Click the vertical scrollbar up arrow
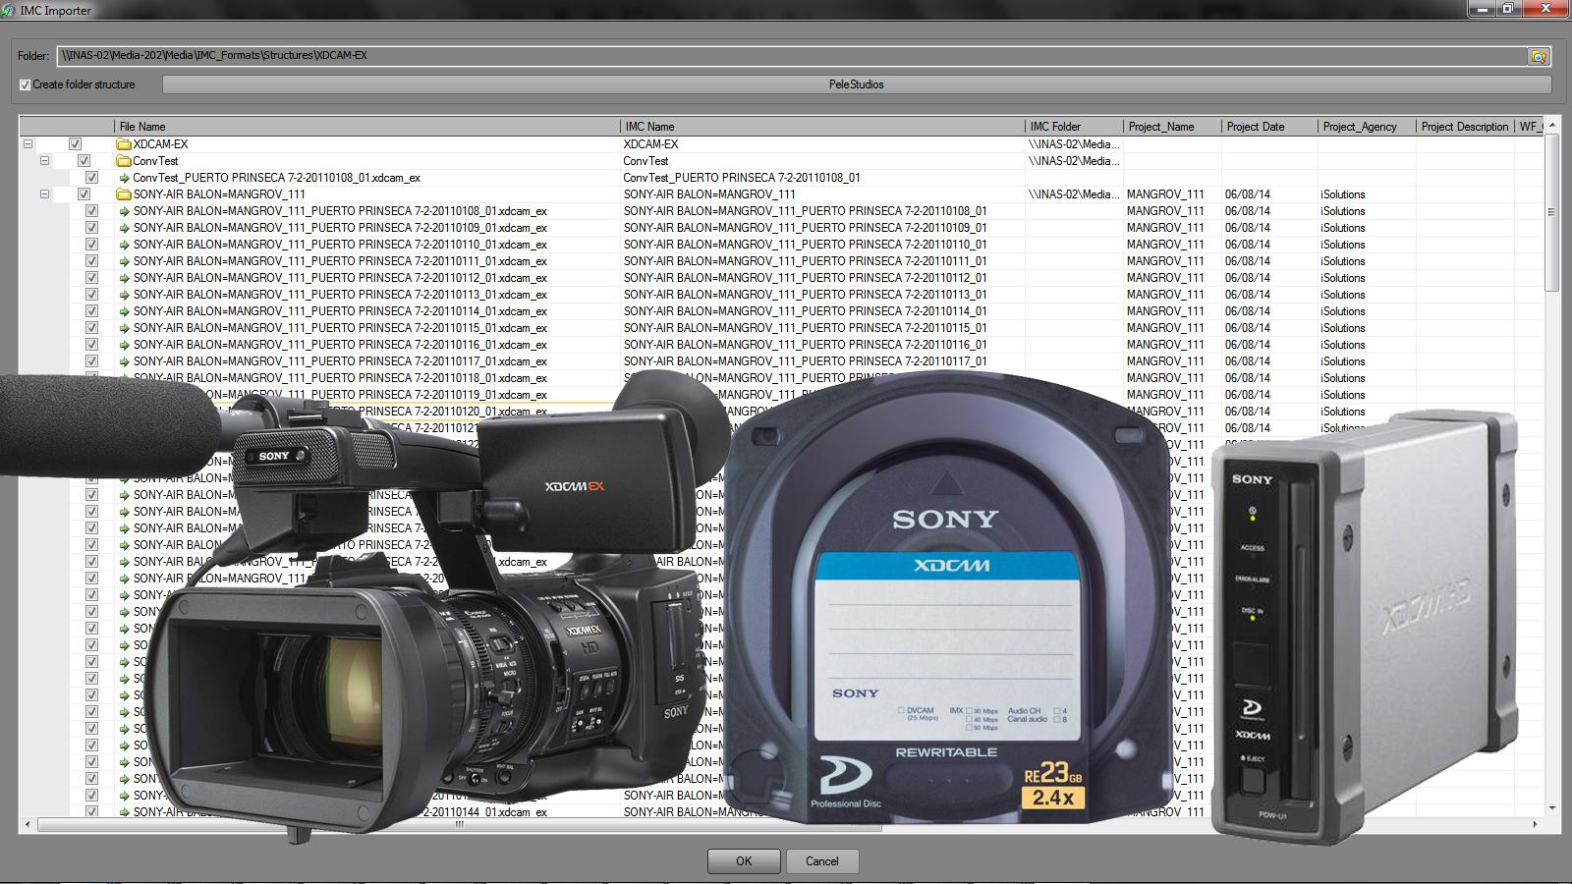The image size is (1572, 884). (1552, 126)
